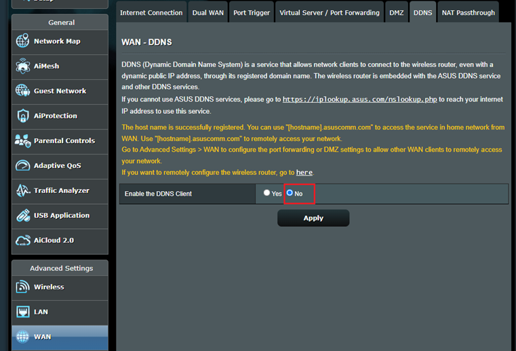Click the General section header

(61, 22)
